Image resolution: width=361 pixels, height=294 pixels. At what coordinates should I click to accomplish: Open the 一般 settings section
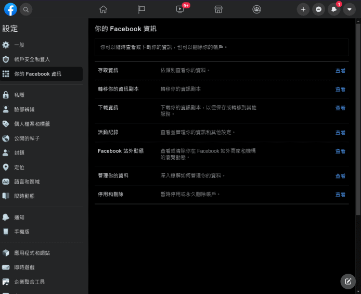tap(42, 45)
